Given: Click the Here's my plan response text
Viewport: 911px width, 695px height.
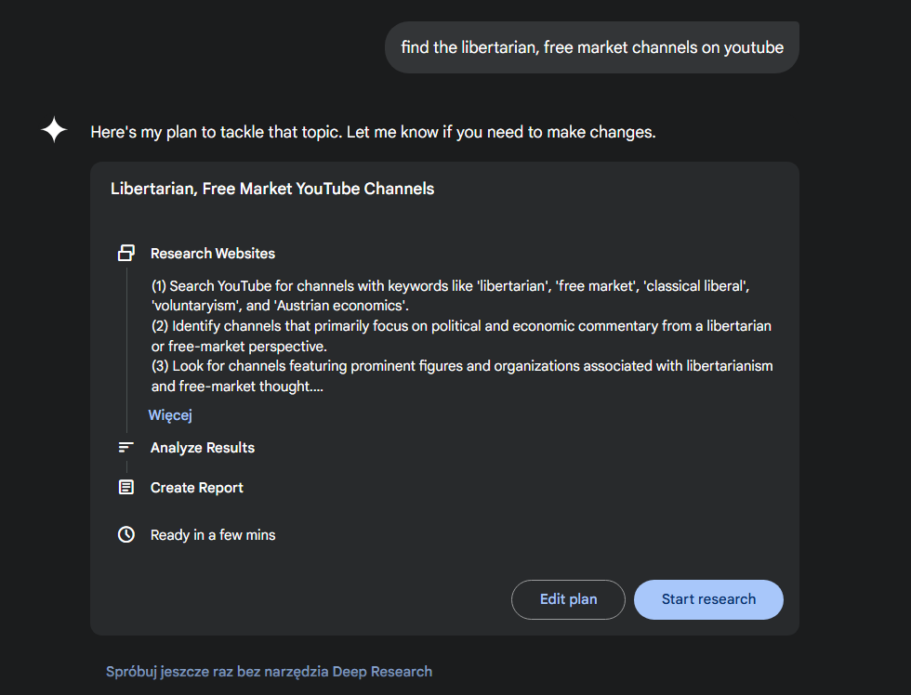Looking at the screenshot, I should coord(373,132).
